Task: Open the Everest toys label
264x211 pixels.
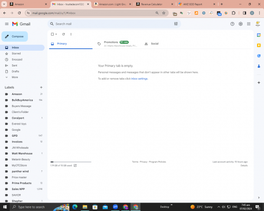Action: 19,124
